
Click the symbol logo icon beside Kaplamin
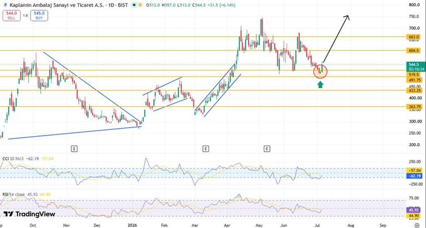pyautogui.click(x=6, y=5)
